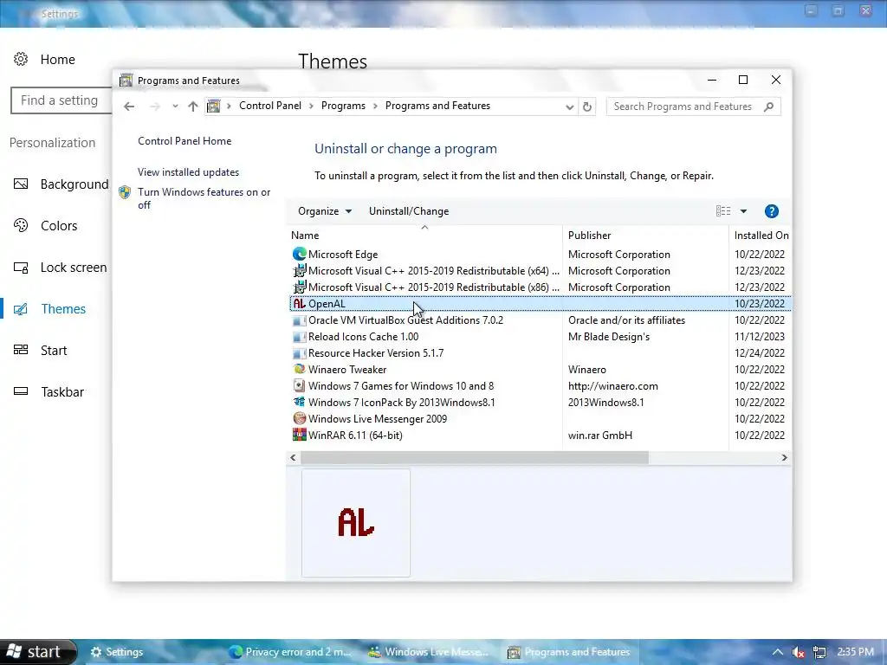The image size is (887, 665).
Task: Click the muted volume tray icon
Action: tap(798, 652)
